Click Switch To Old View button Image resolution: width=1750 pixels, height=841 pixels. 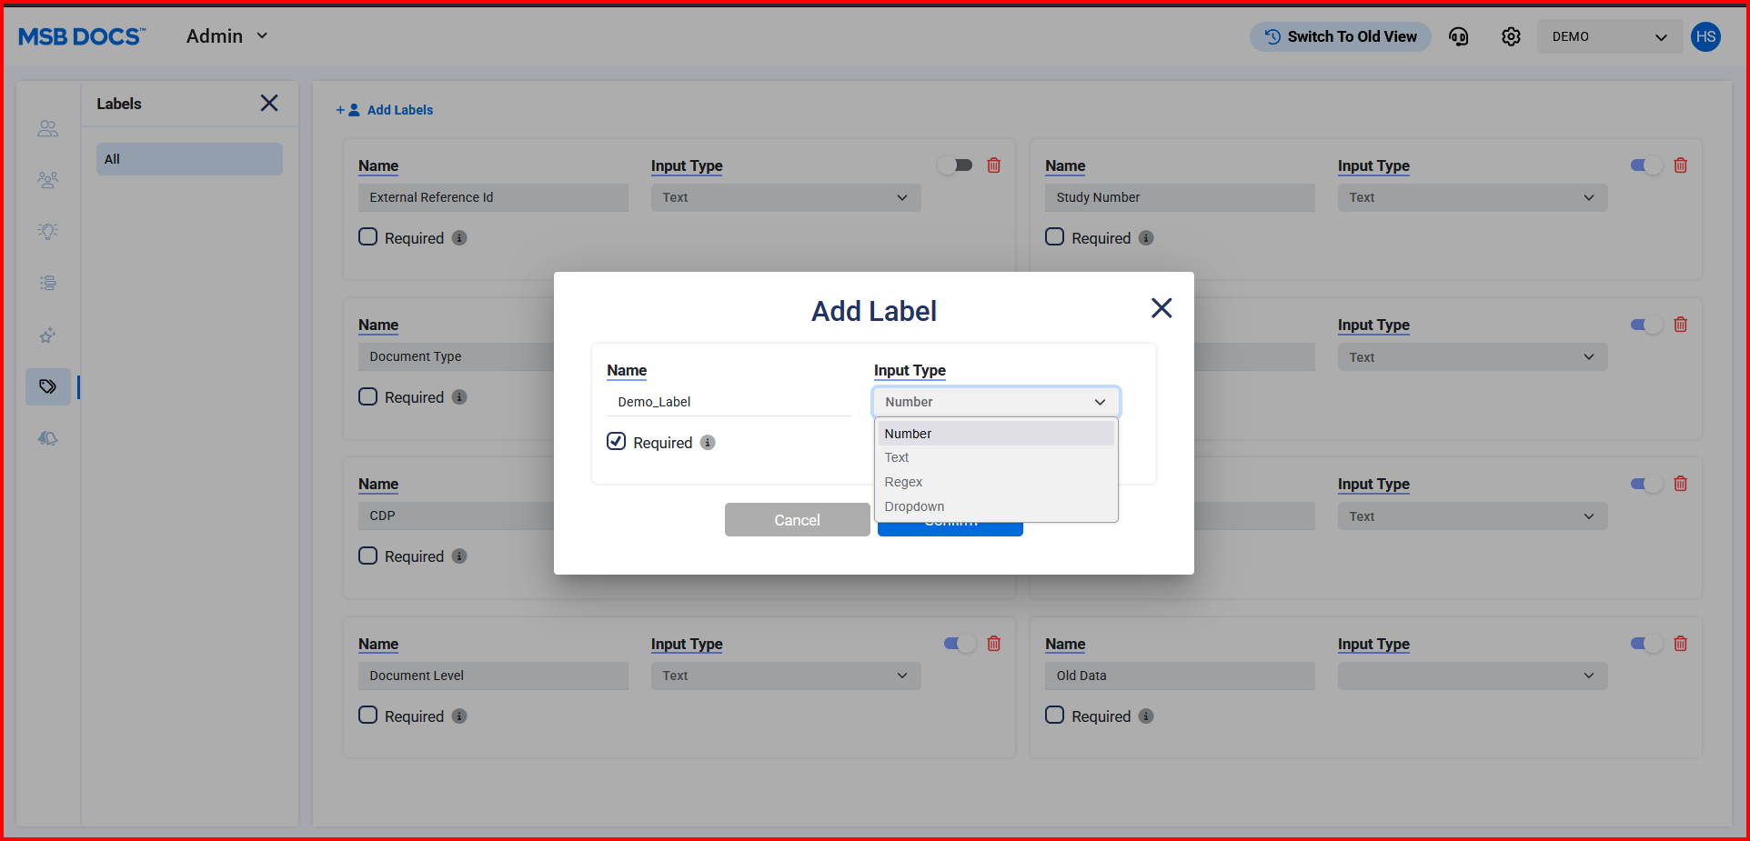1340,36
